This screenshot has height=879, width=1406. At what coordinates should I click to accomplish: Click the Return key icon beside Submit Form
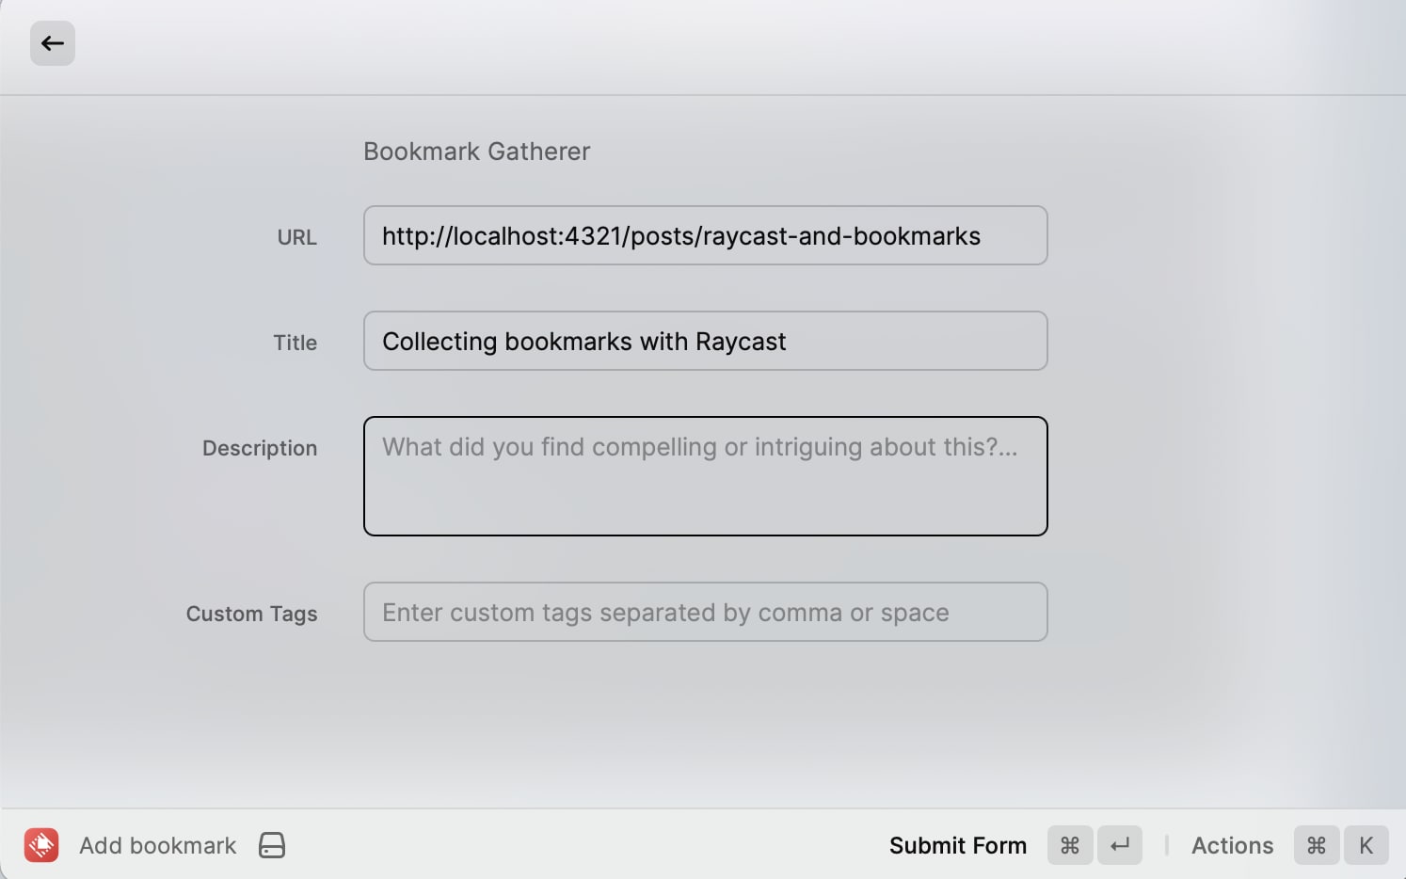[x=1120, y=845]
